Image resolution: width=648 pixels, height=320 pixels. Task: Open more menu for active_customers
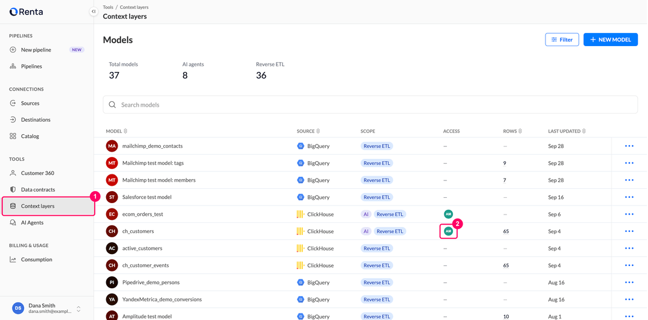629,248
